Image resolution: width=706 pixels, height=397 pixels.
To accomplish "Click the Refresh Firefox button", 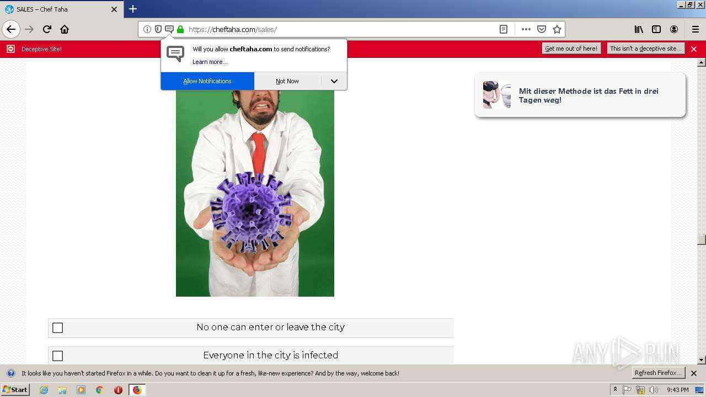I will [659, 373].
